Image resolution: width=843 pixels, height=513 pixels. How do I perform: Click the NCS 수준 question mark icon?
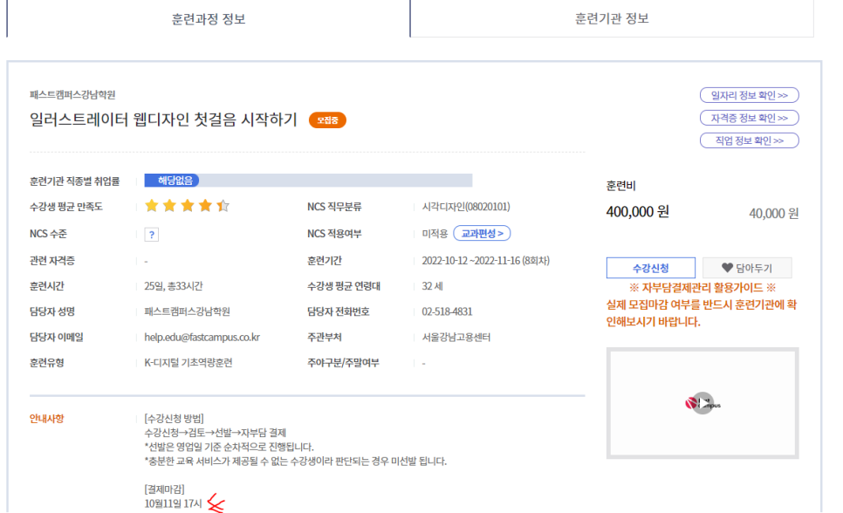click(152, 235)
